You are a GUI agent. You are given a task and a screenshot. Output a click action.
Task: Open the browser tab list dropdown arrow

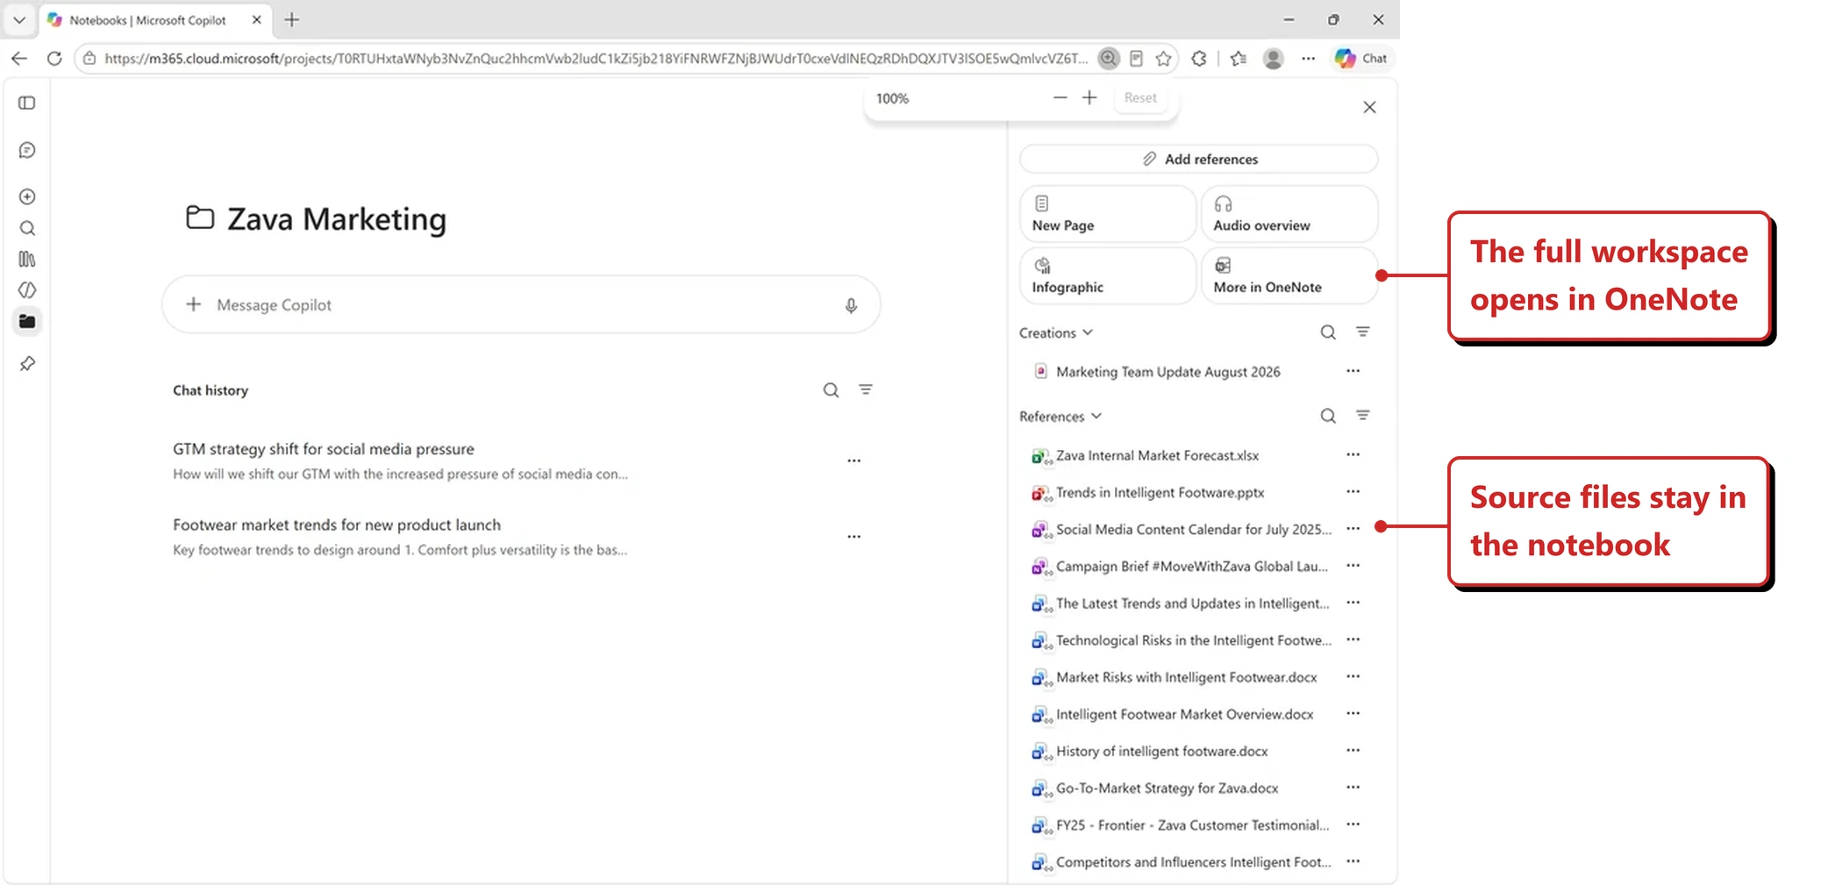[19, 19]
